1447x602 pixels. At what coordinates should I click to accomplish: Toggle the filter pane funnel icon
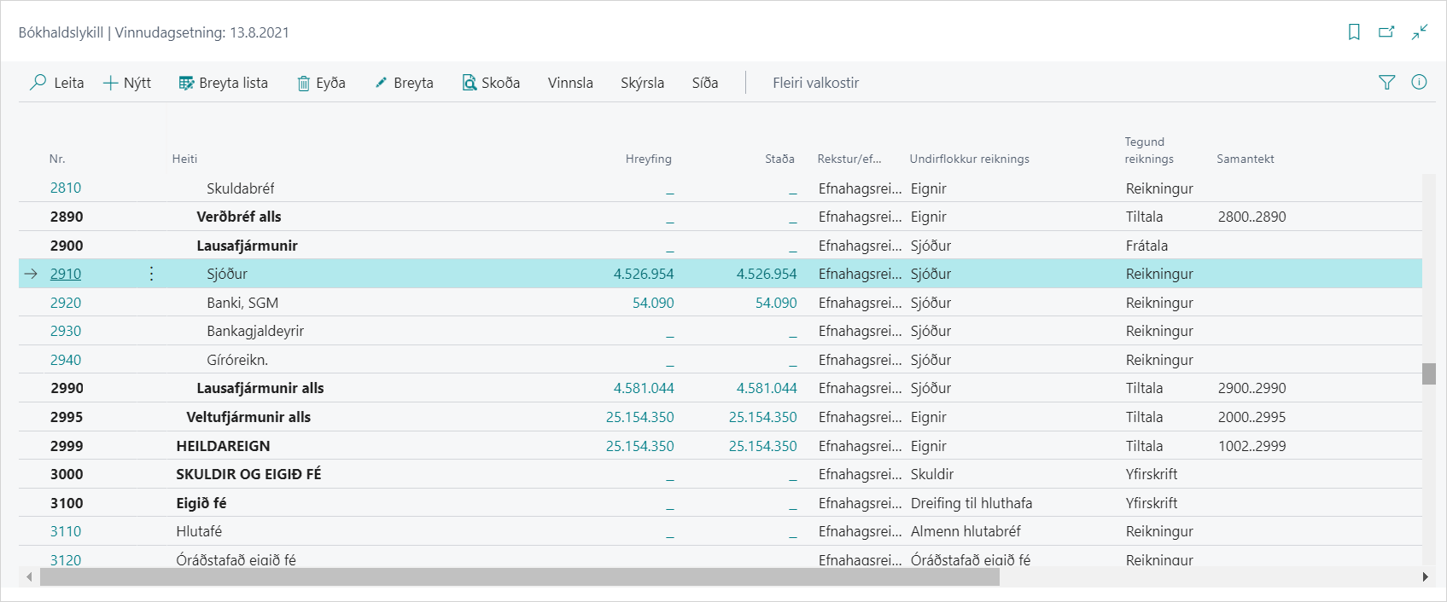[x=1386, y=83]
